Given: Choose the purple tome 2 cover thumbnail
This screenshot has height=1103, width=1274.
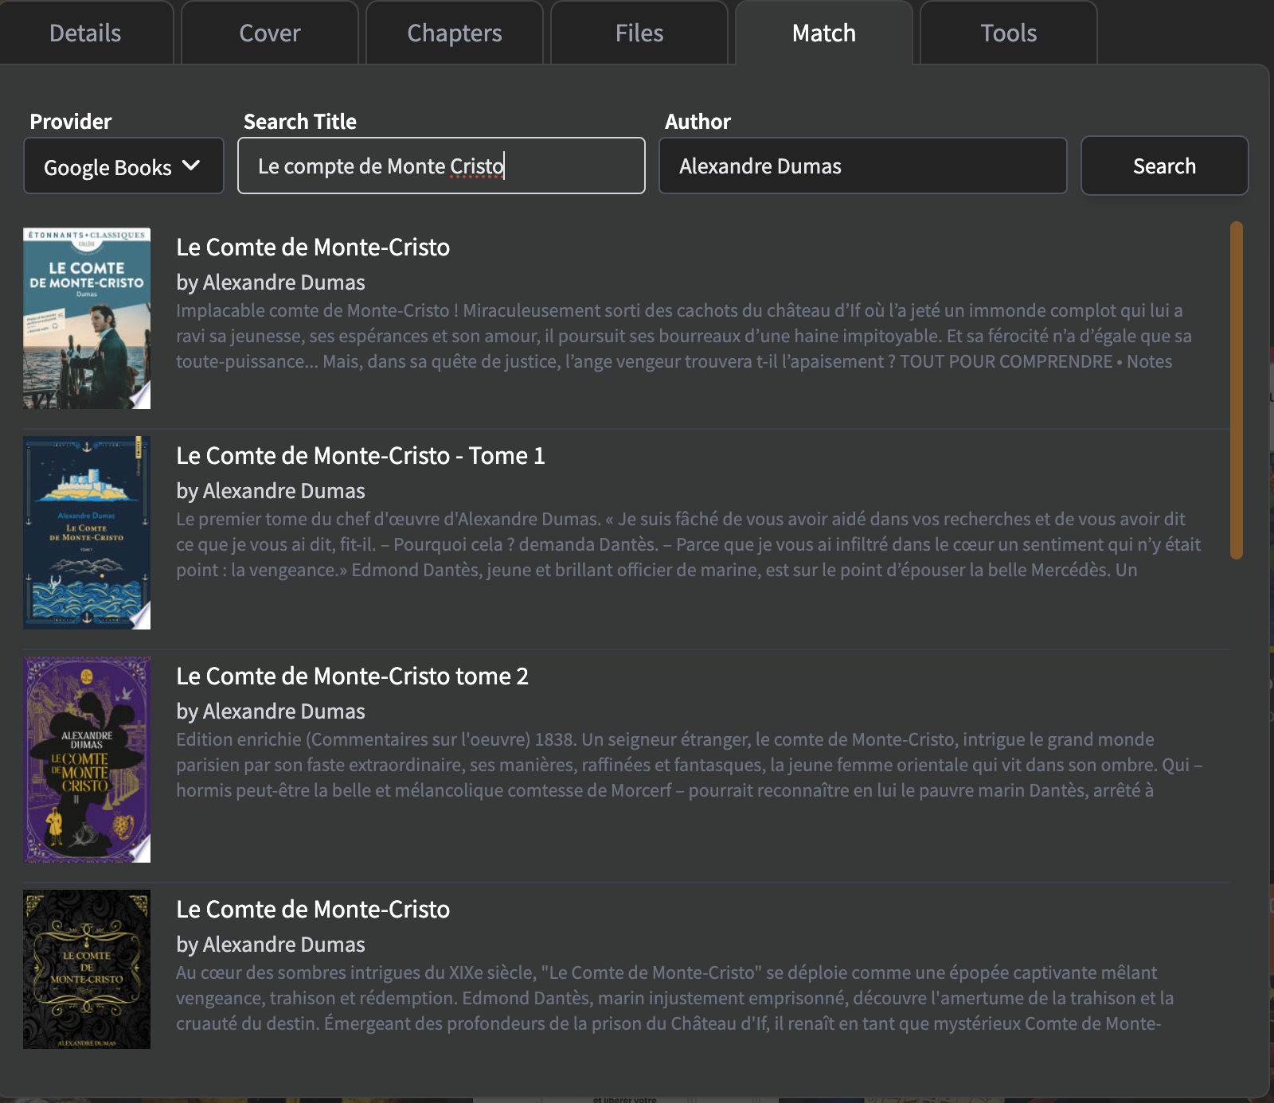Looking at the screenshot, I should 87,759.
